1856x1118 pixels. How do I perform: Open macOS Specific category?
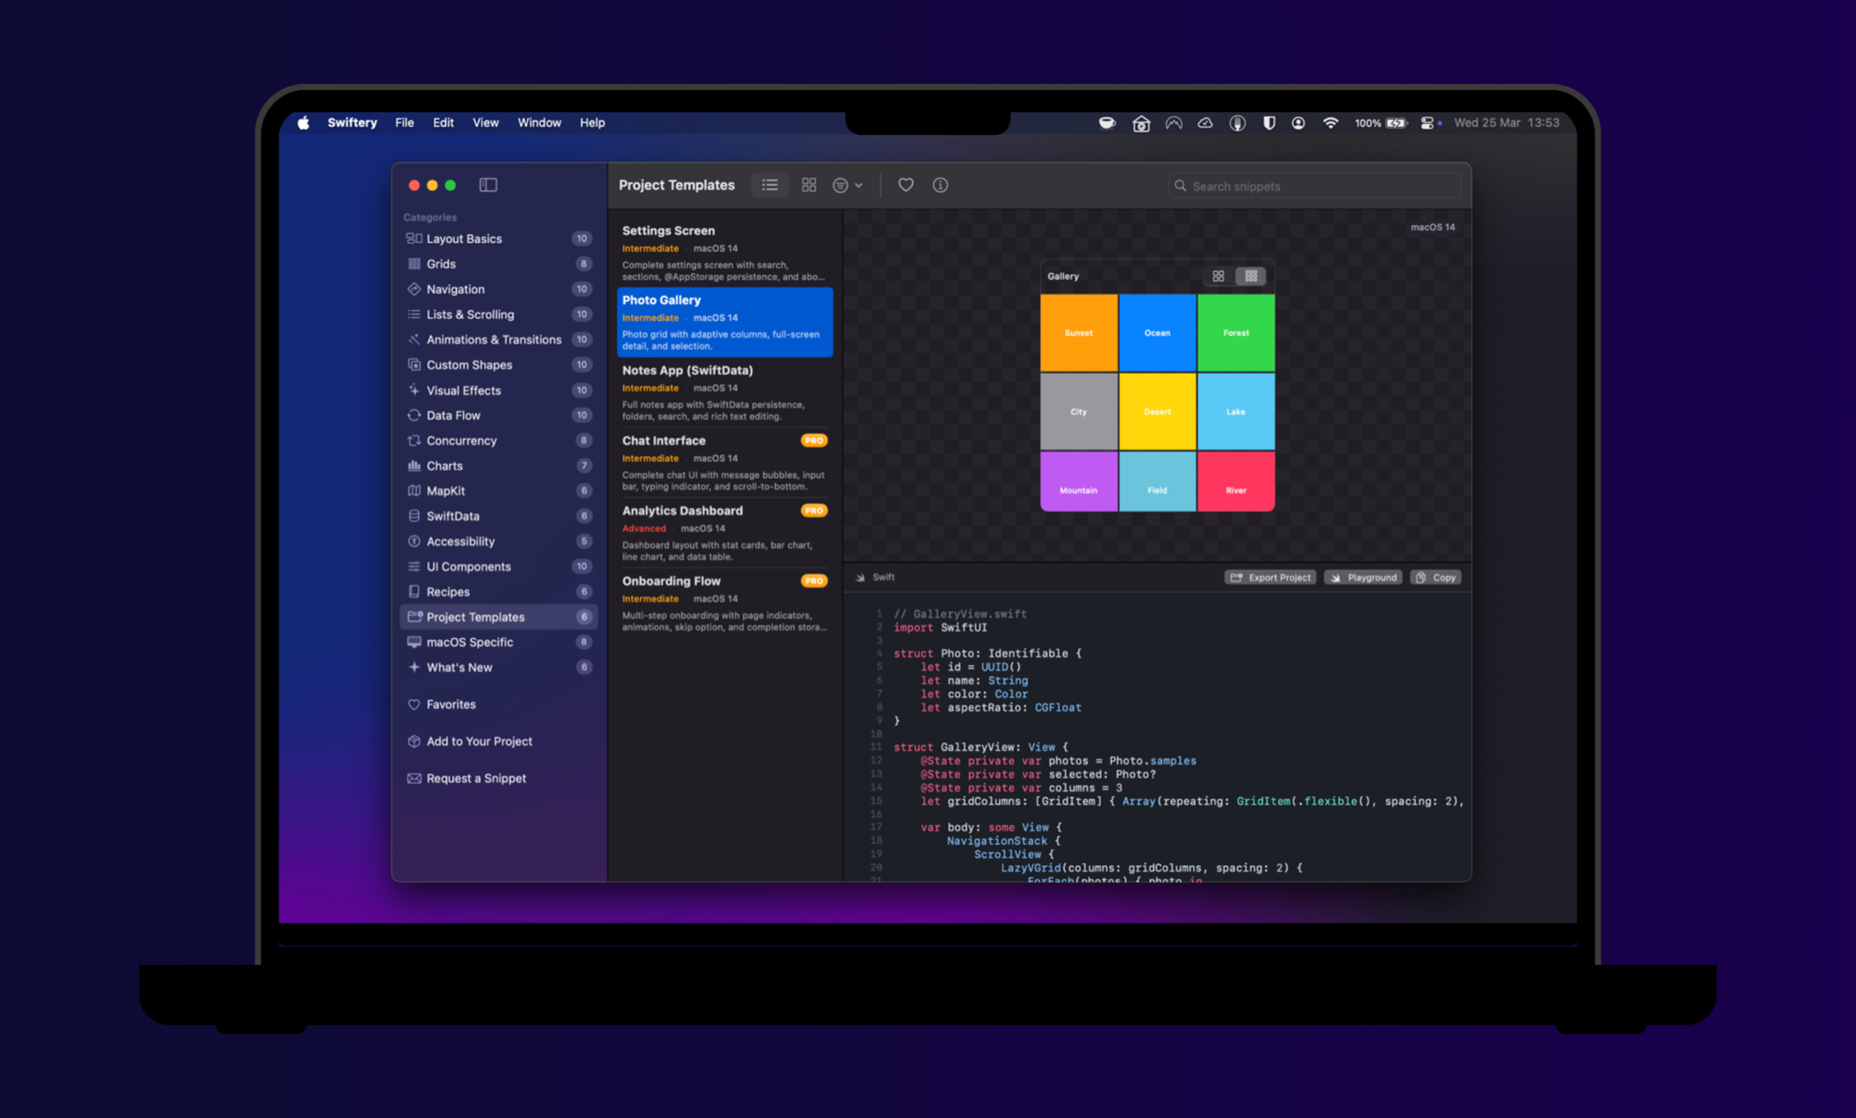click(x=498, y=642)
